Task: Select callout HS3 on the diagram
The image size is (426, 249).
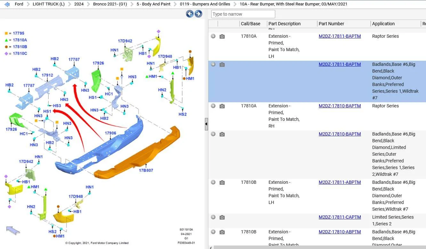Action: click(57, 106)
